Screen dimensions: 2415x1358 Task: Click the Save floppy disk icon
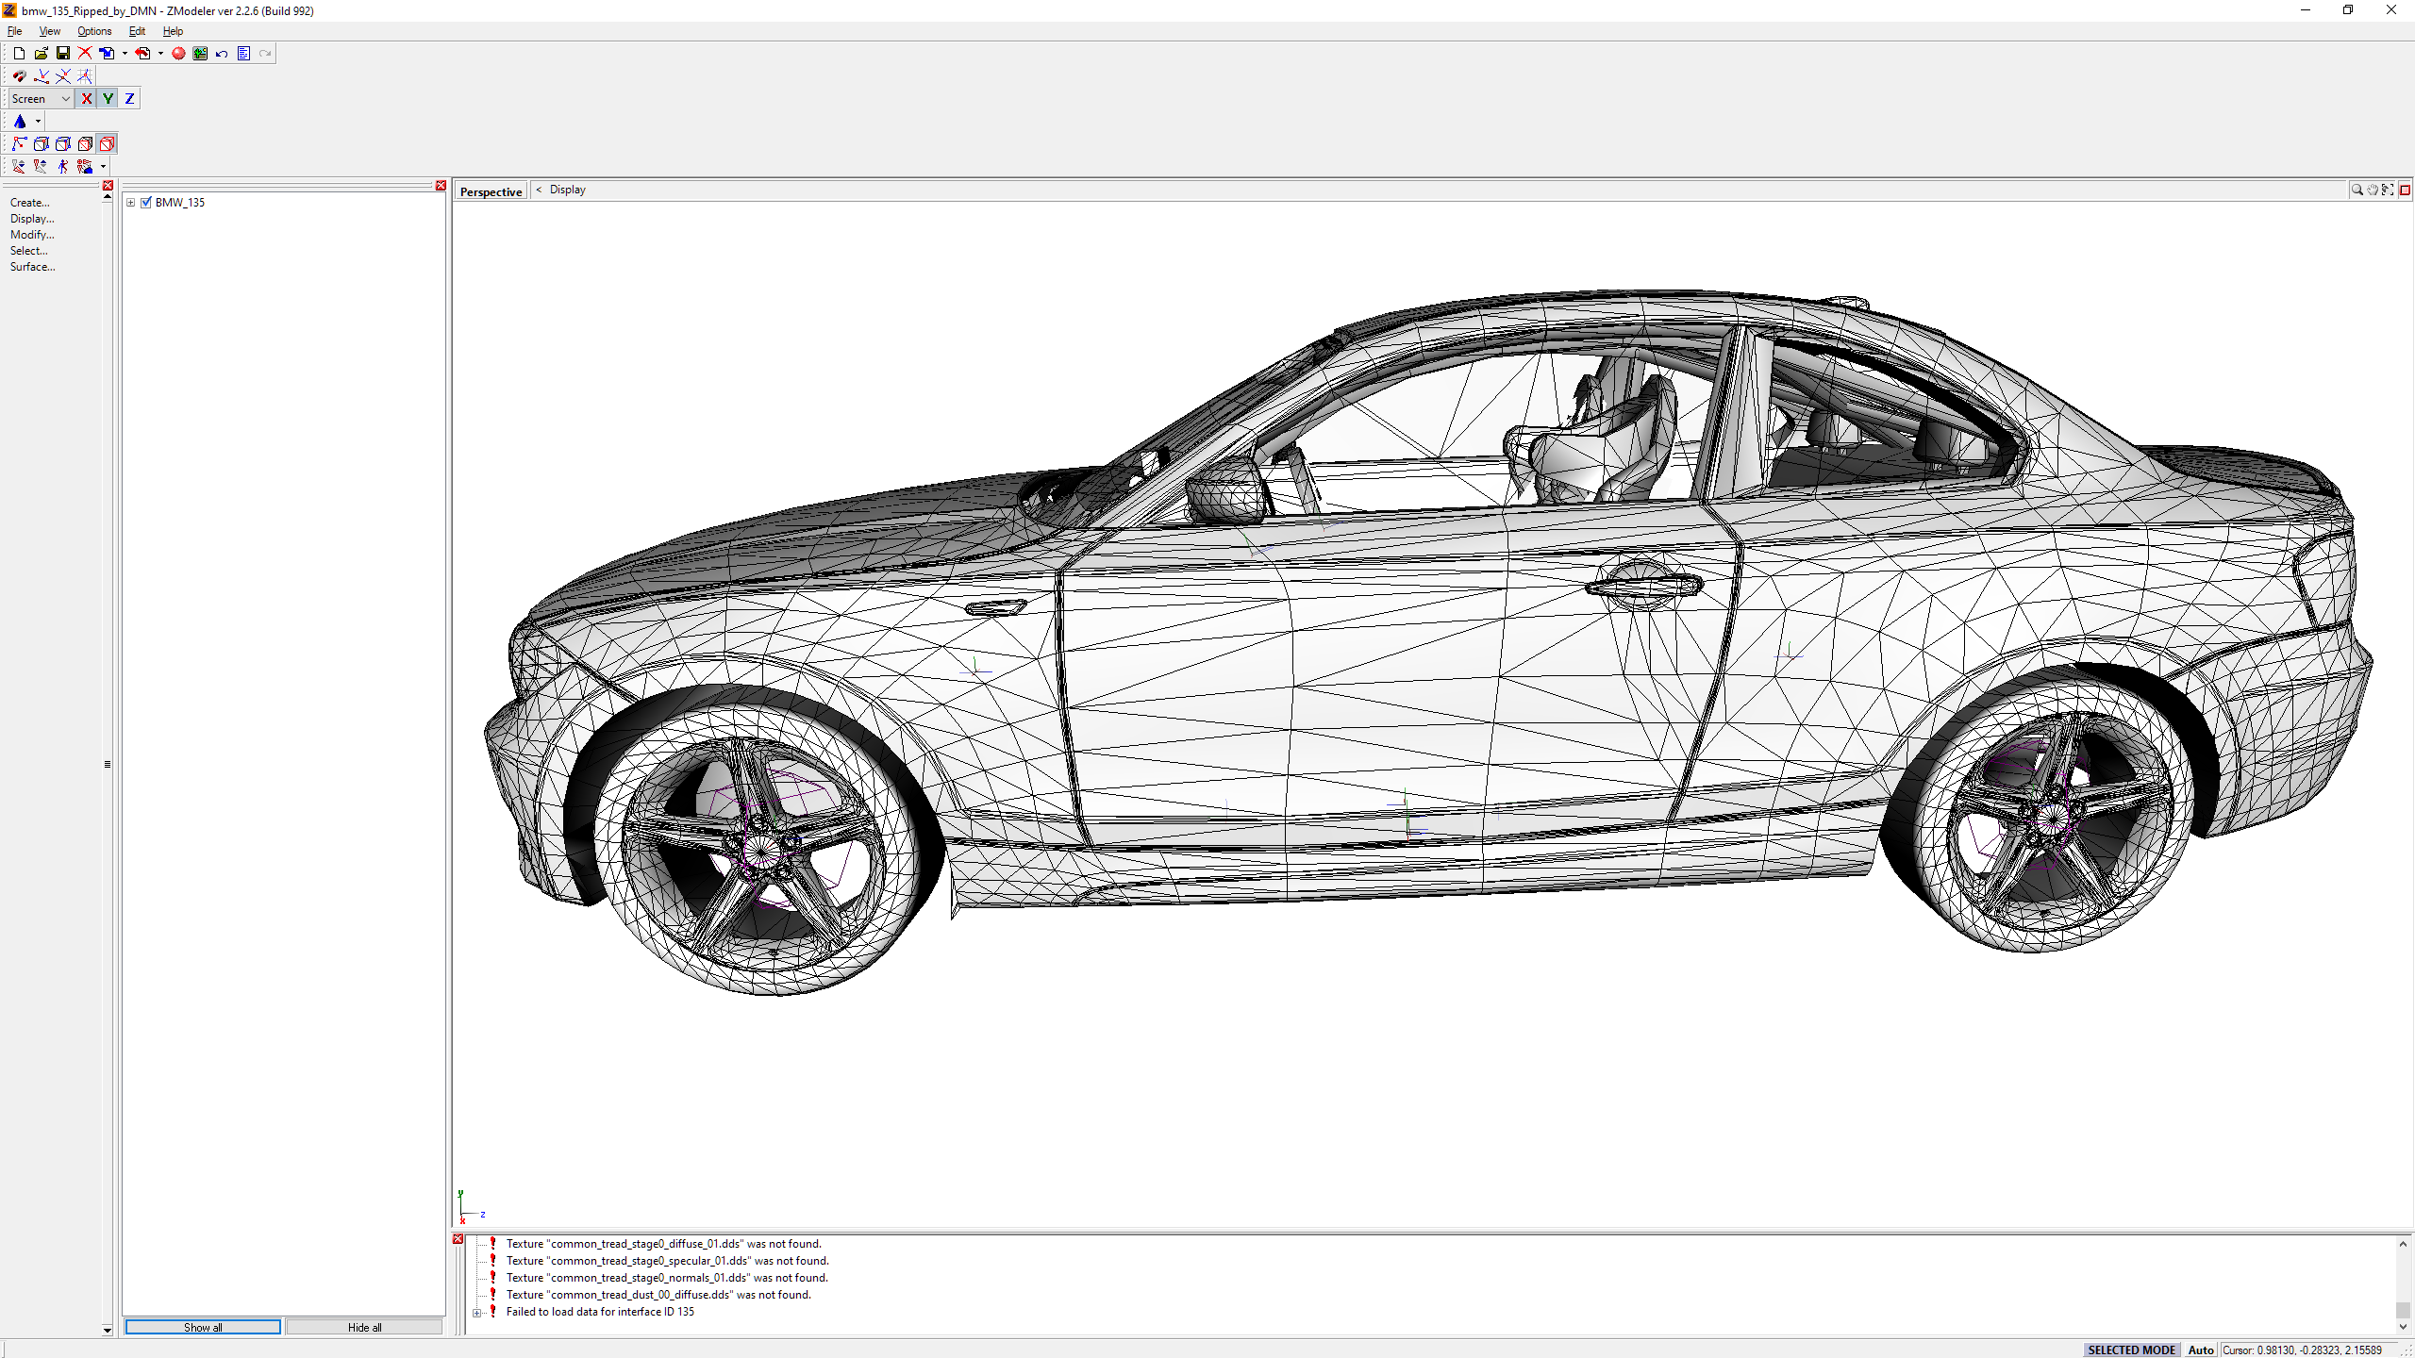point(63,54)
